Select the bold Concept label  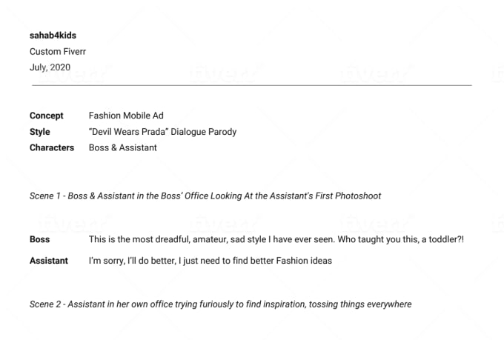click(x=46, y=116)
